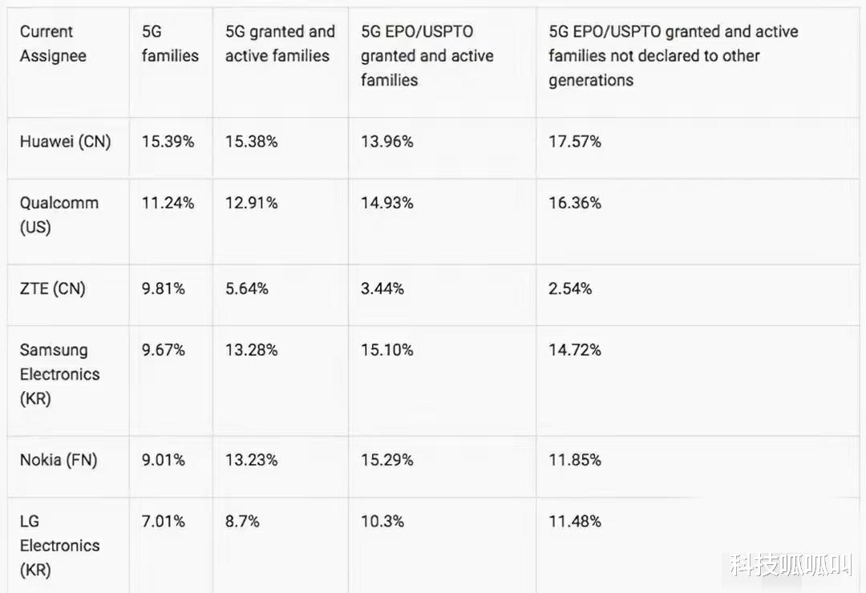This screenshot has height=593, width=866.
Task: Click the LG Electronics (KR) cell
Action: tap(59, 545)
